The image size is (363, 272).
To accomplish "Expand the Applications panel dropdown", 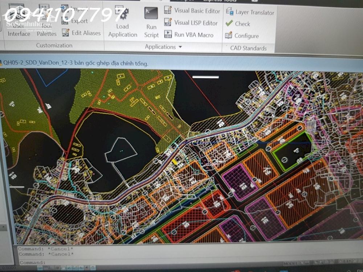I will (180, 47).
